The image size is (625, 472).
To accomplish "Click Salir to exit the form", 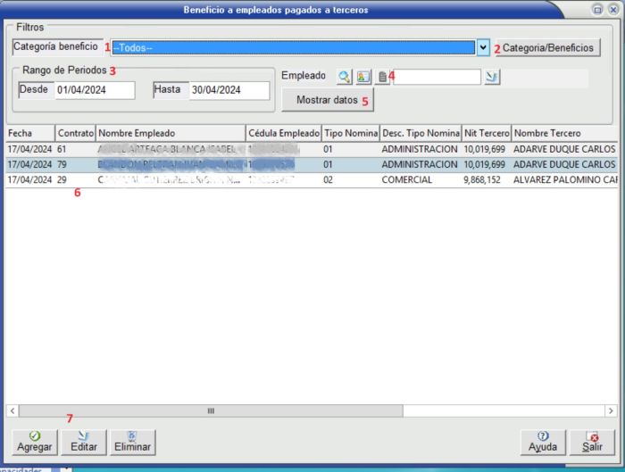I will pyautogui.click(x=593, y=441).
